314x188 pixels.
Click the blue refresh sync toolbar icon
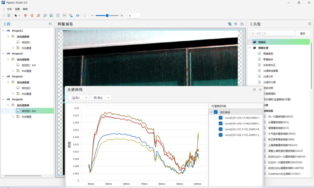click(78, 16)
